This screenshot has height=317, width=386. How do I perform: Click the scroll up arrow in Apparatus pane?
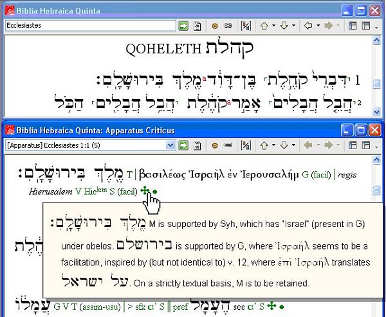[x=376, y=159]
